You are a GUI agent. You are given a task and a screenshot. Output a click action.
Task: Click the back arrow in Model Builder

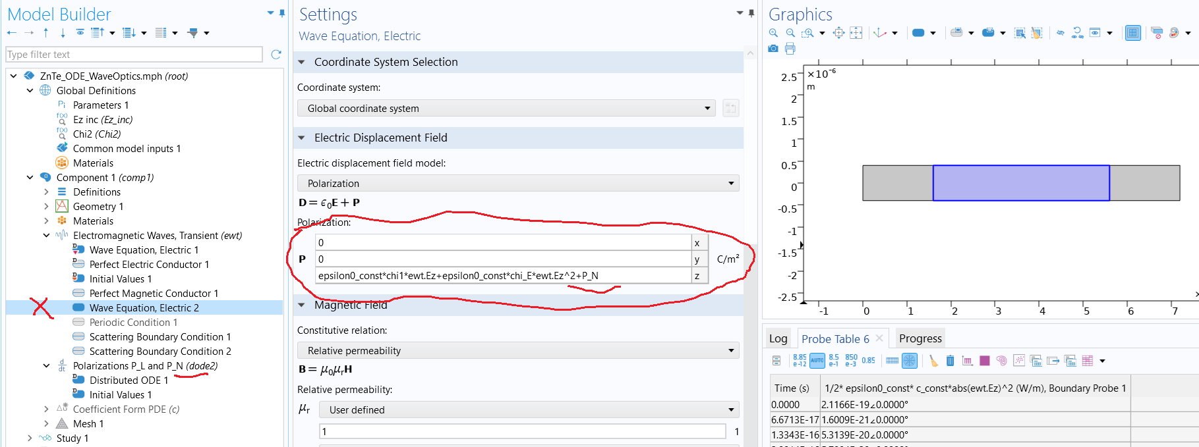12,33
